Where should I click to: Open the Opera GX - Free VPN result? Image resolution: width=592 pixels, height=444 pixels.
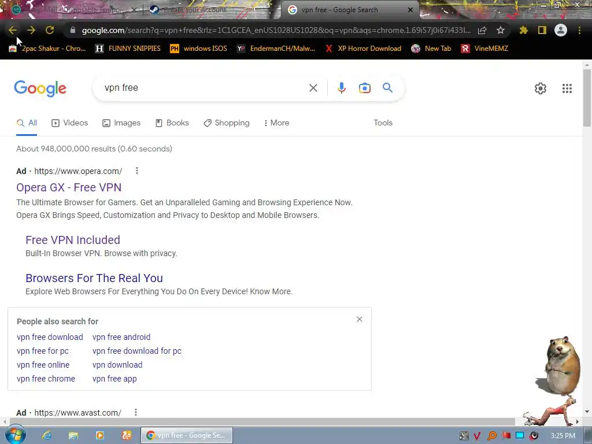click(69, 188)
